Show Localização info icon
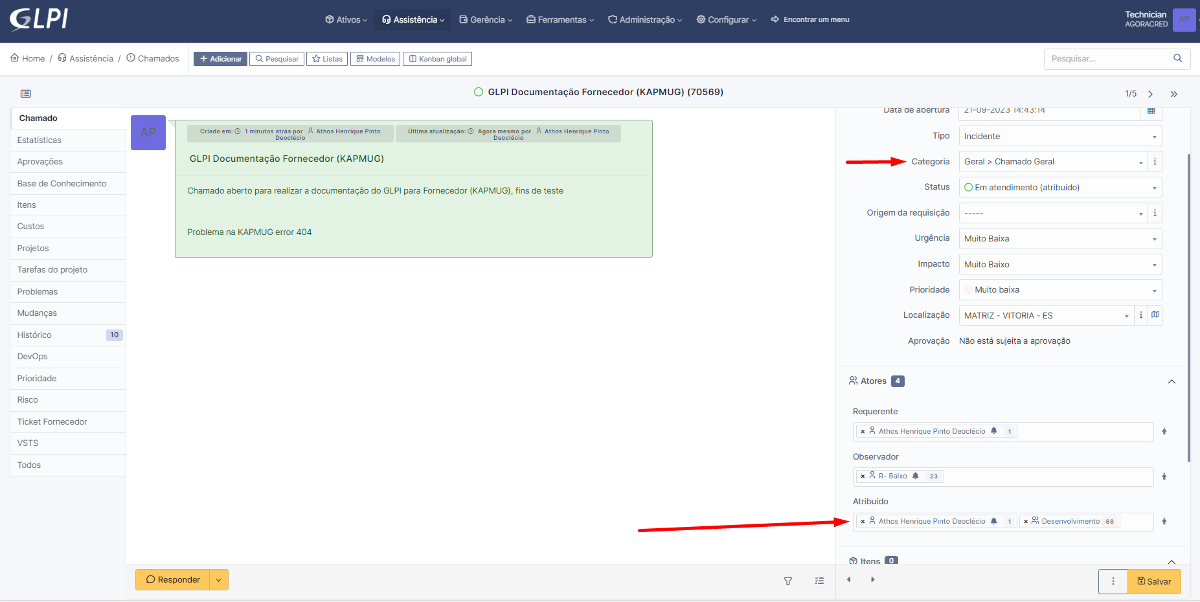Screen dimensions: 1200x602 point(1141,315)
